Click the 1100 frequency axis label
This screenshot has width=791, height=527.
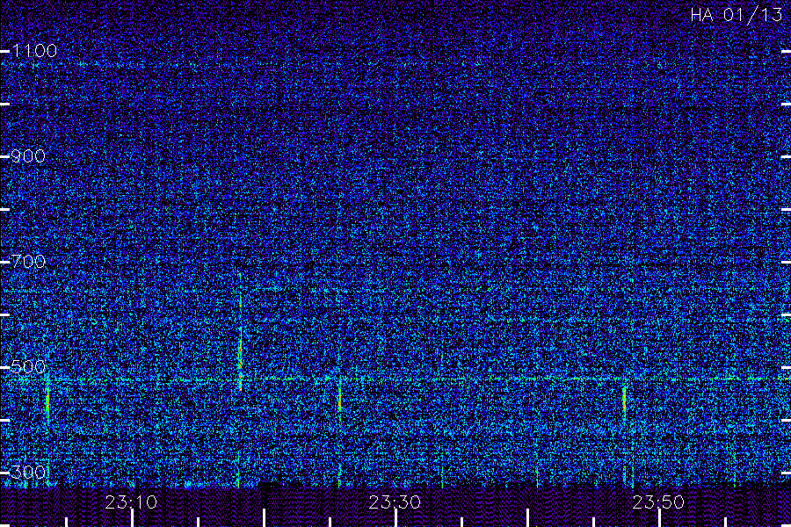pos(34,51)
